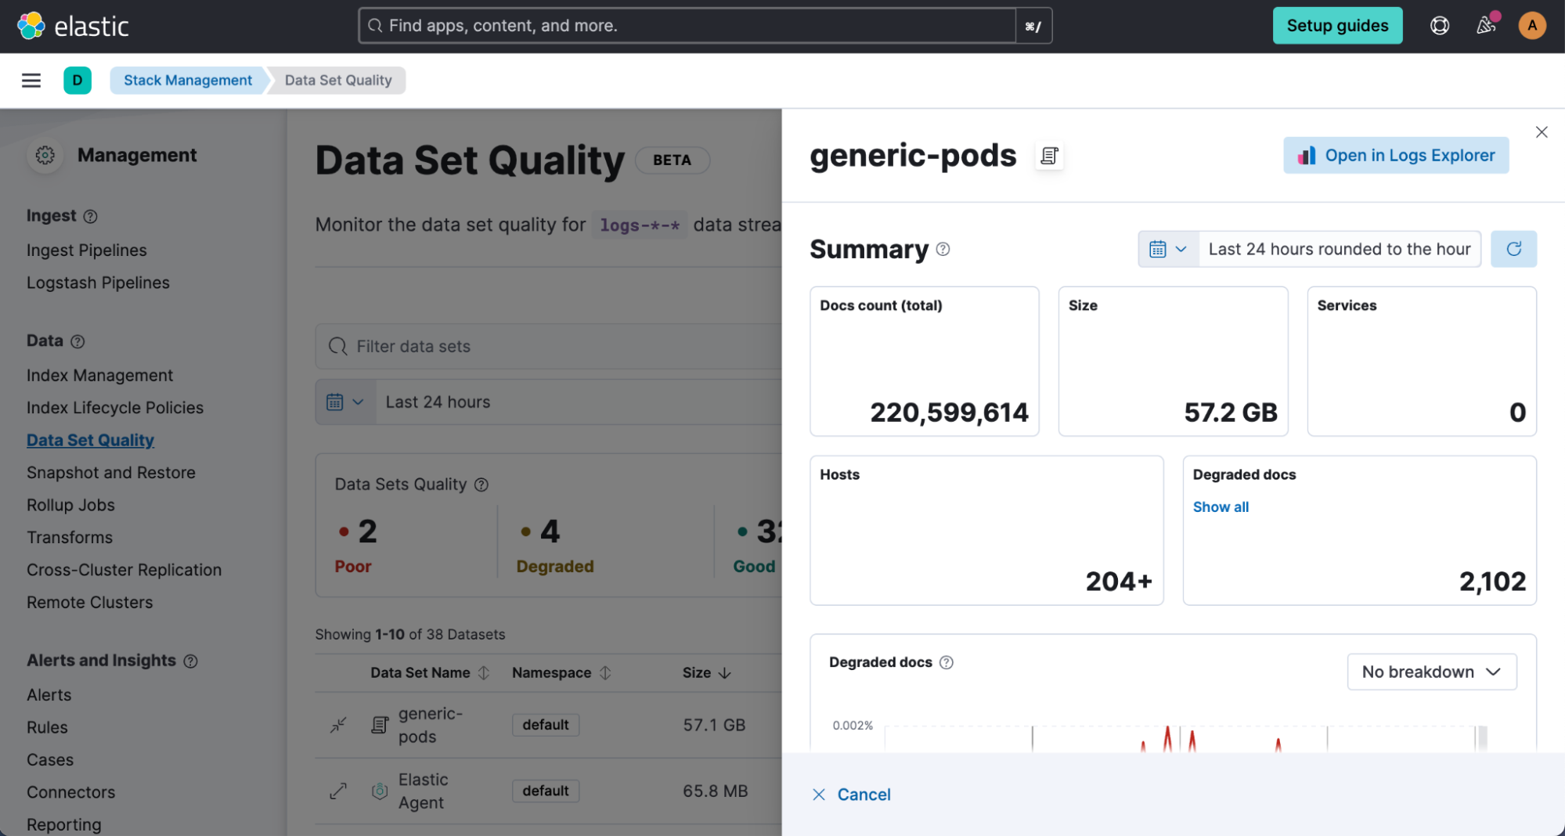
Task: Click the integration icon beside generic-pods title
Action: tap(1049, 156)
